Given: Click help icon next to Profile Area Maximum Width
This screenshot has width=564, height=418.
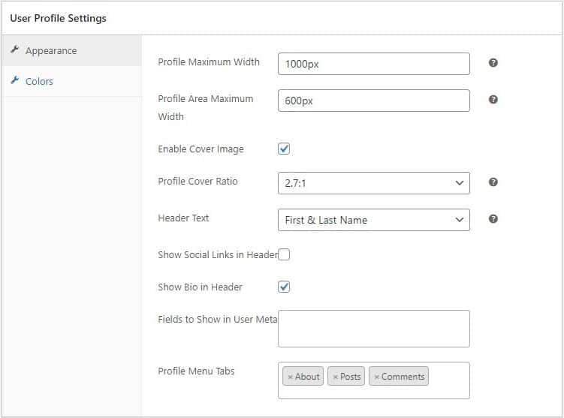Looking at the screenshot, I should (493, 100).
